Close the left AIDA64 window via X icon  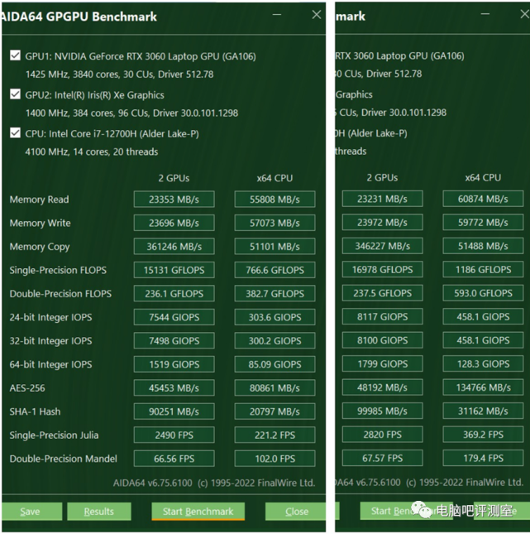coord(317,15)
